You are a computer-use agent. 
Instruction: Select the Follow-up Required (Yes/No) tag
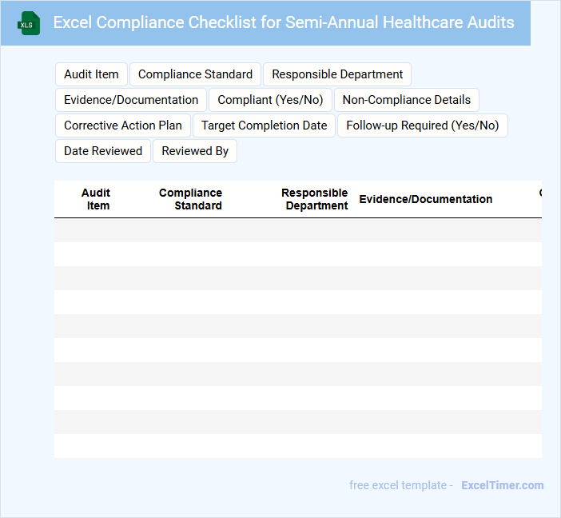click(422, 126)
